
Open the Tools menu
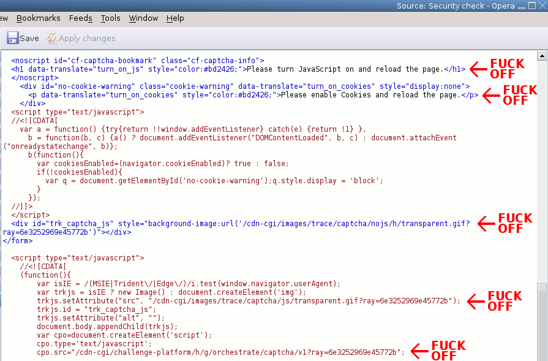[x=110, y=18]
